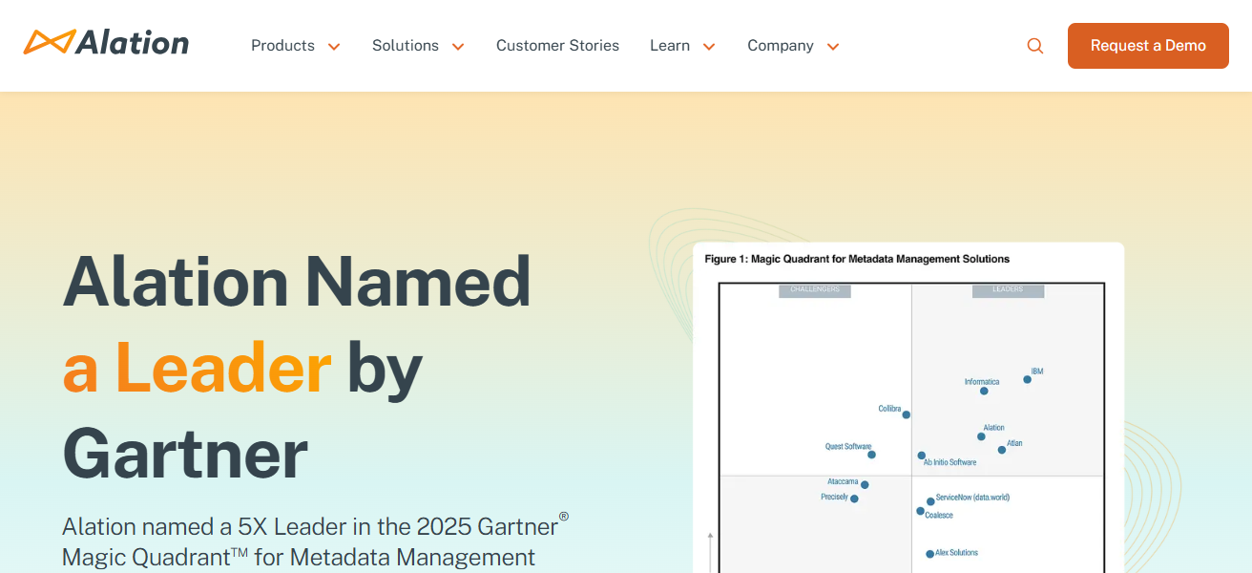
Task: Click the LEADERS quadrant label
Action: (1008, 289)
